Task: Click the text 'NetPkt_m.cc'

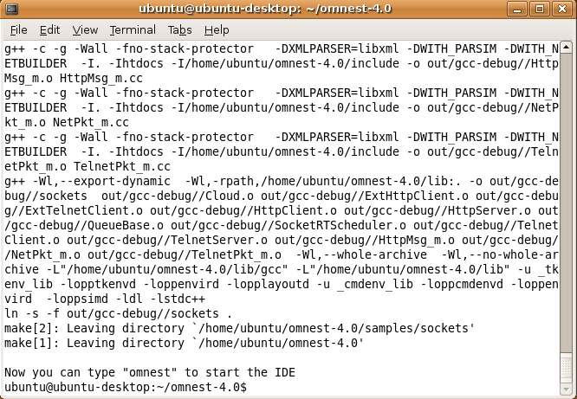Action: click(x=91, y=122)
